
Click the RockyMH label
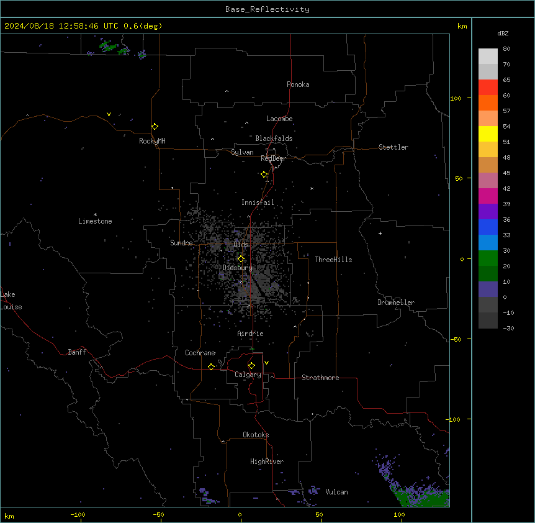(x=152, y=141)
